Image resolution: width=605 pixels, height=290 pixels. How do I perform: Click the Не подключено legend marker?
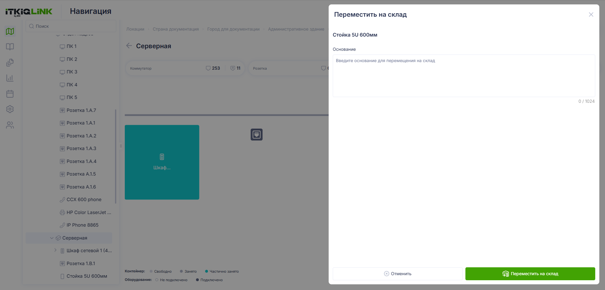[x=157, y=280]
